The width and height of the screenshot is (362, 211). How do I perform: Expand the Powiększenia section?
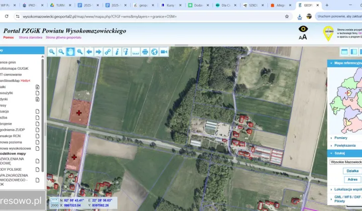[x=344, y=145]
